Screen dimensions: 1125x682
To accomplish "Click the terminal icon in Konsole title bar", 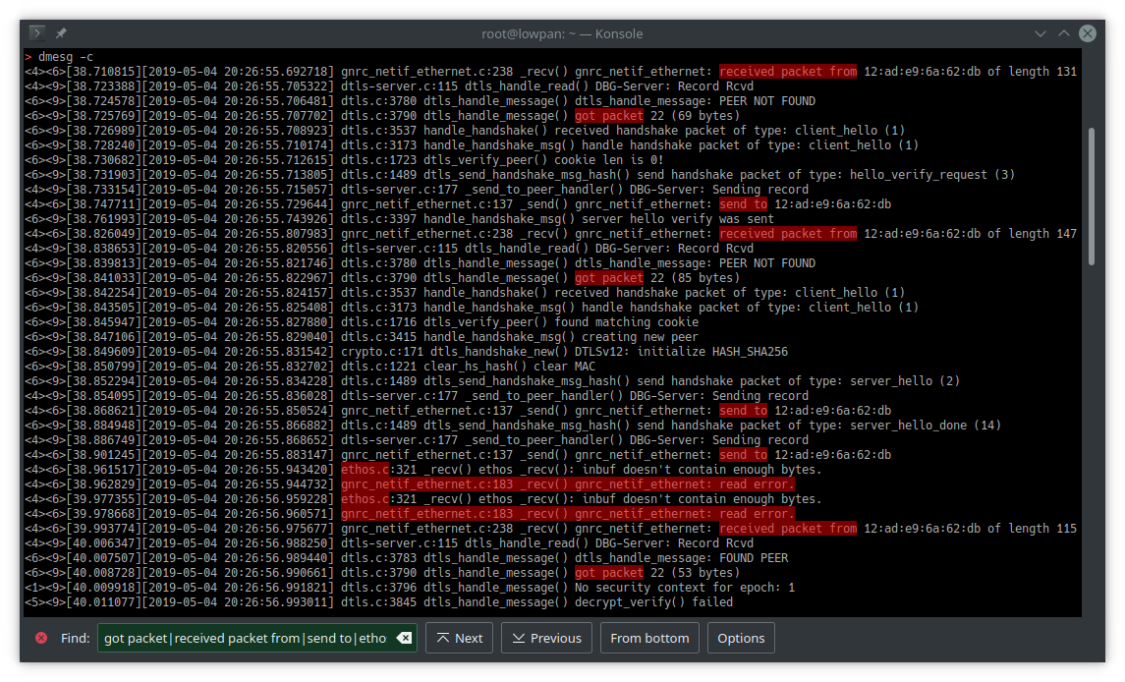I will pyautogui.click(x=37, y=33).
